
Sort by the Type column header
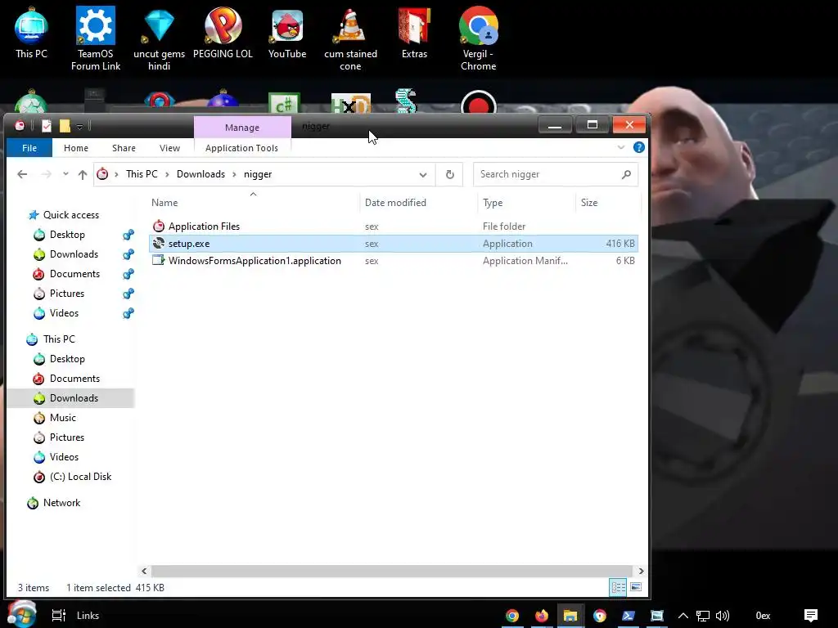[x=526, y=203]
